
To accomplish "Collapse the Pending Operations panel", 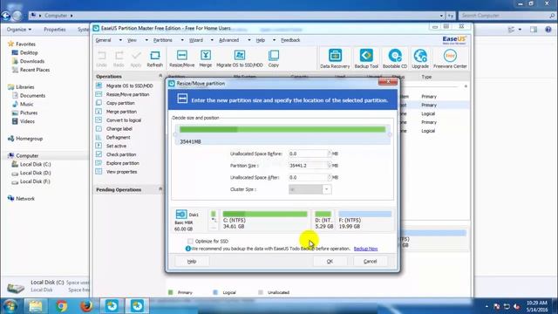I will point(160,189).
